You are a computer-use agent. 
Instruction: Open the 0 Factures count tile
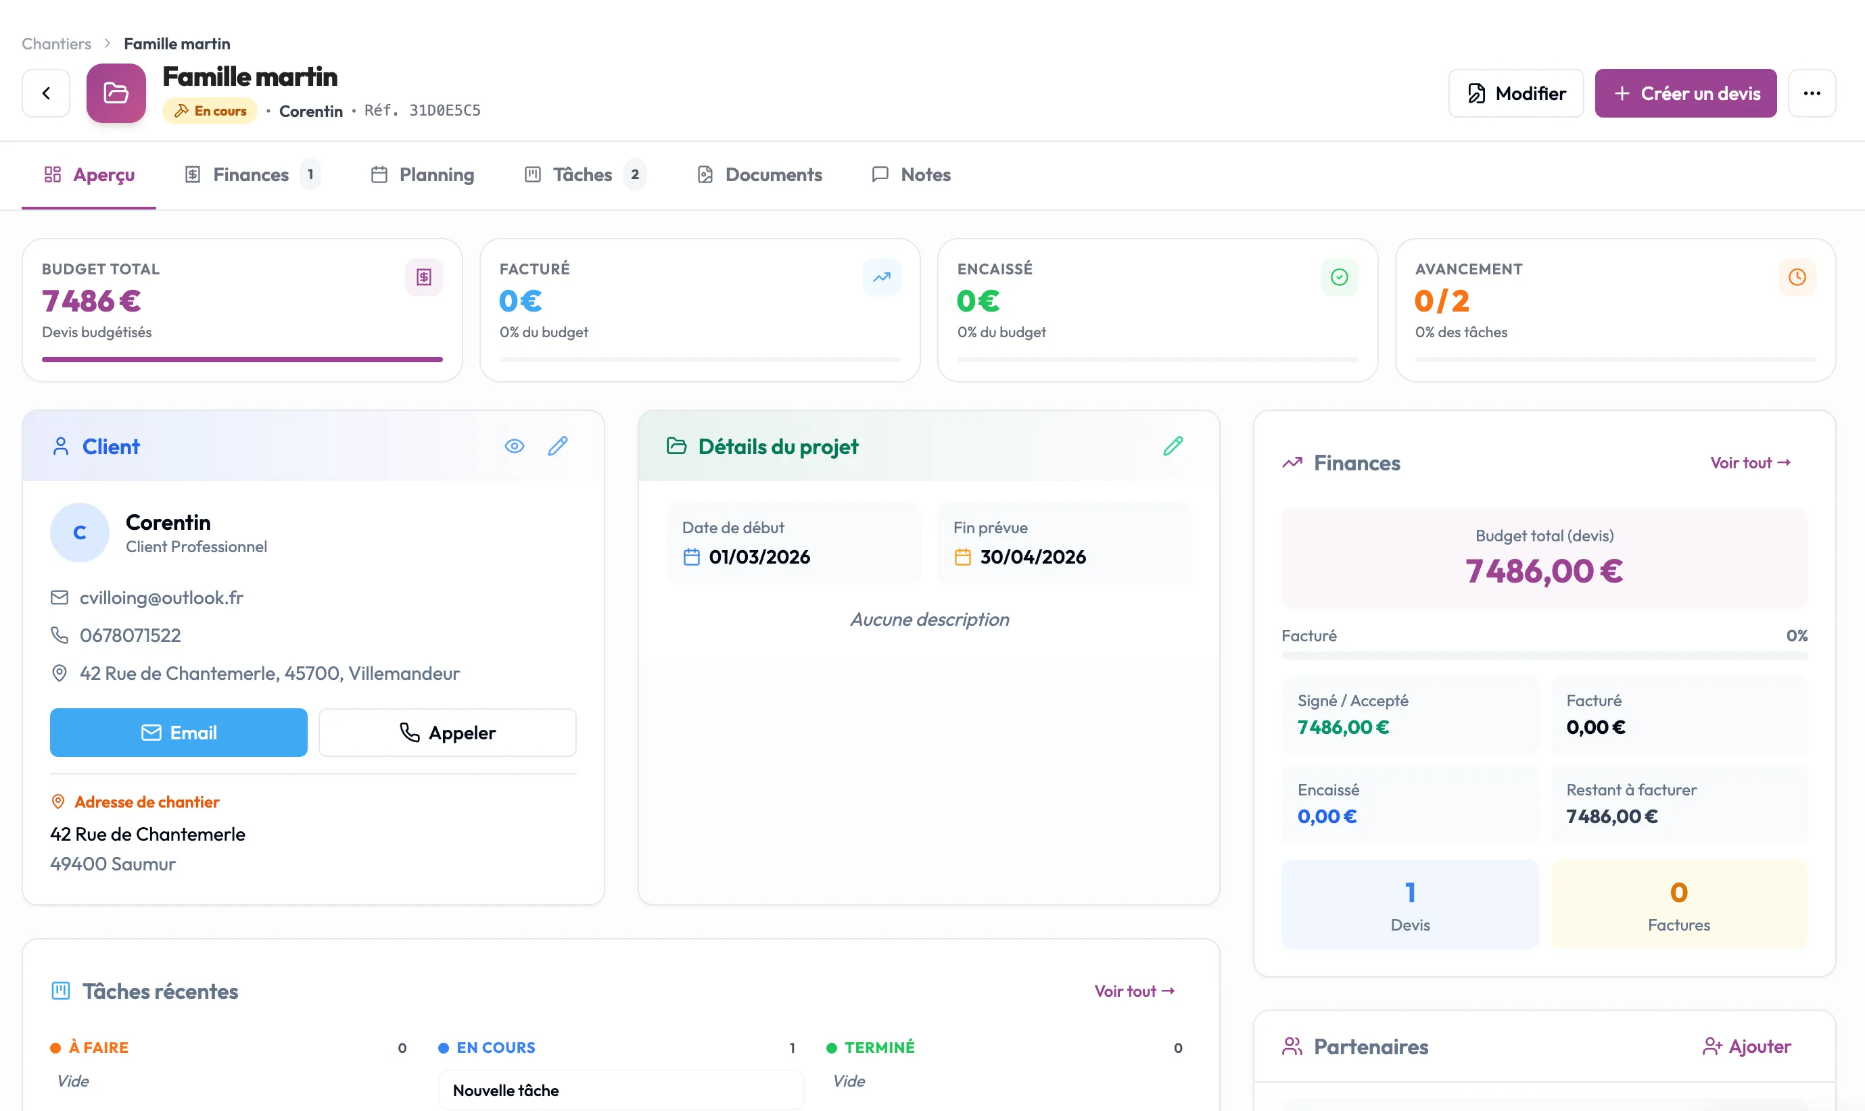(x=1679, y=904)
